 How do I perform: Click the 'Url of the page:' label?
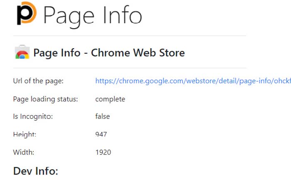tap(38, 81)
